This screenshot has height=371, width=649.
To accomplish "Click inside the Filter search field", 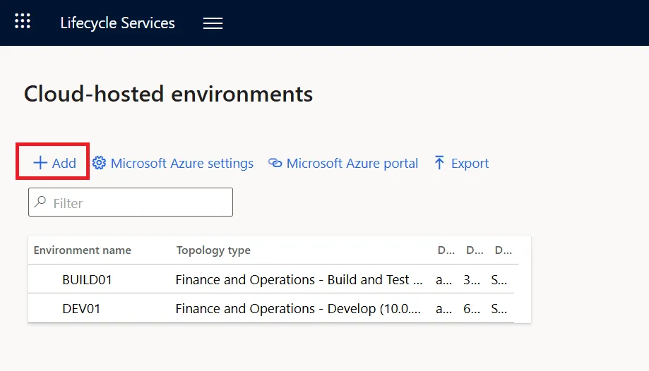I will [131, 202].
